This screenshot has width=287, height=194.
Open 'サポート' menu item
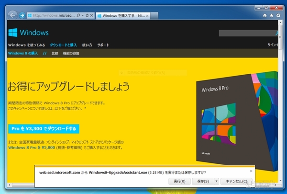point(103,45)
